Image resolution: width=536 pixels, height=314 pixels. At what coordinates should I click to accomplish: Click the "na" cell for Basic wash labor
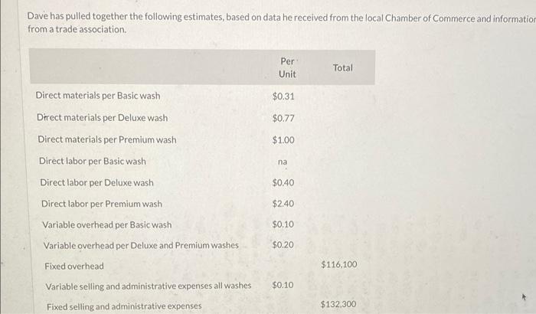pos(283,162)
